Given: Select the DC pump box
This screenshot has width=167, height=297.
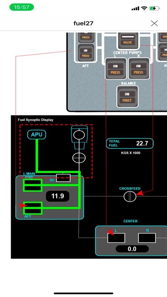Looking at the screenshot, I should pos(63,178).
